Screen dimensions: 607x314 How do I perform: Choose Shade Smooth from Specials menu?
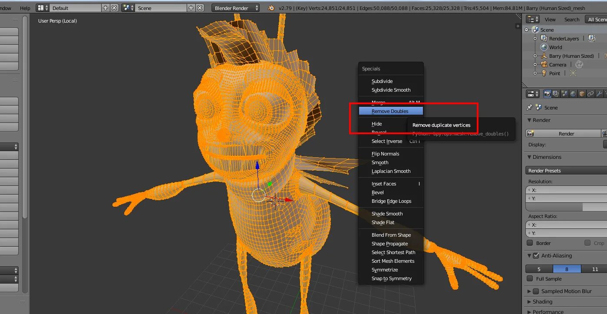391,214
